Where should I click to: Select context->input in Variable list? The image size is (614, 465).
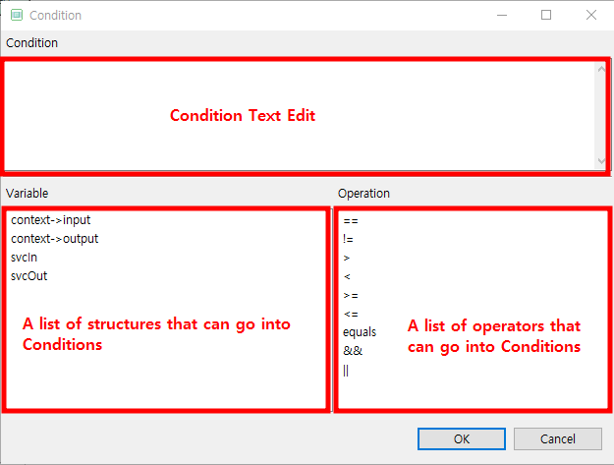tap(51, 220)
